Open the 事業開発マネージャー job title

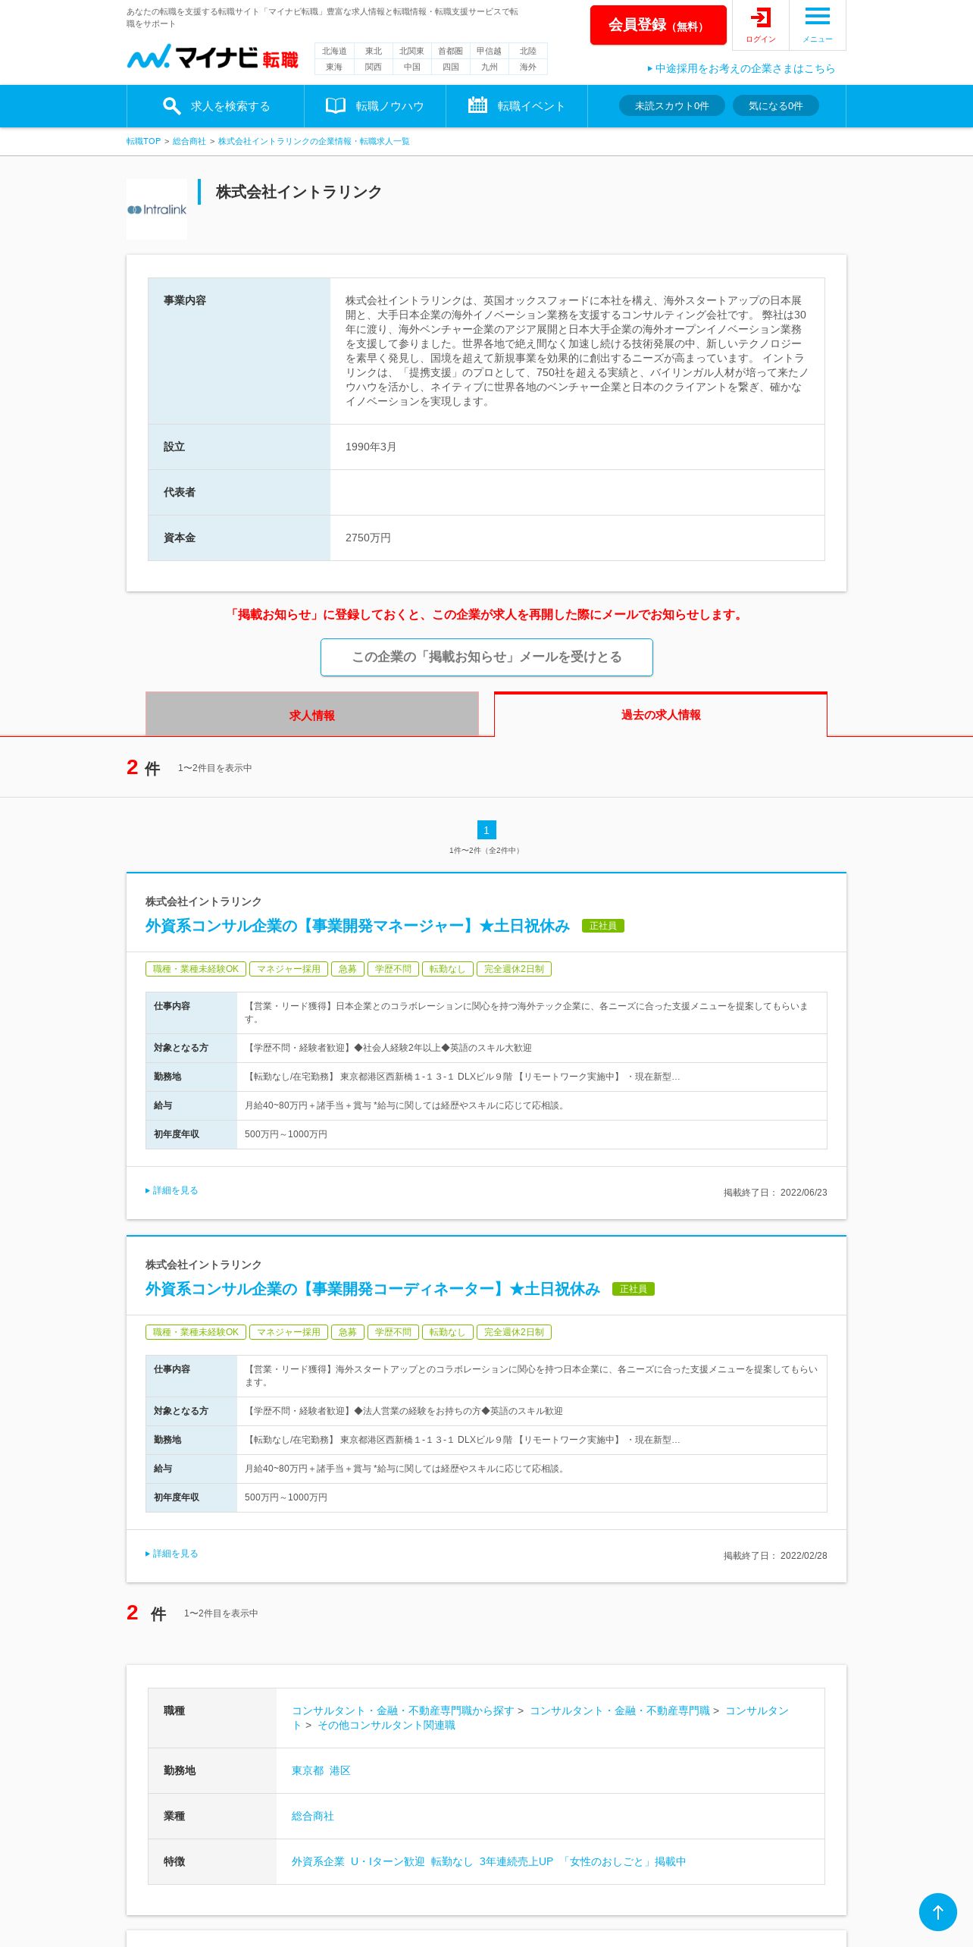tap(358, 926)
